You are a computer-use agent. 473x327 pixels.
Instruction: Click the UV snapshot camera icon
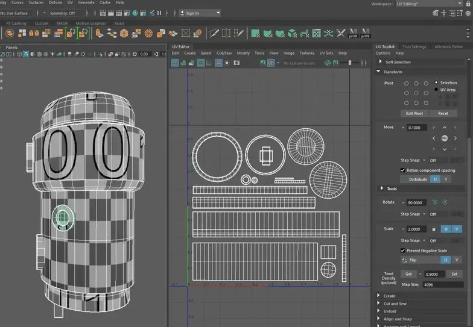click(x=237, y=63)
